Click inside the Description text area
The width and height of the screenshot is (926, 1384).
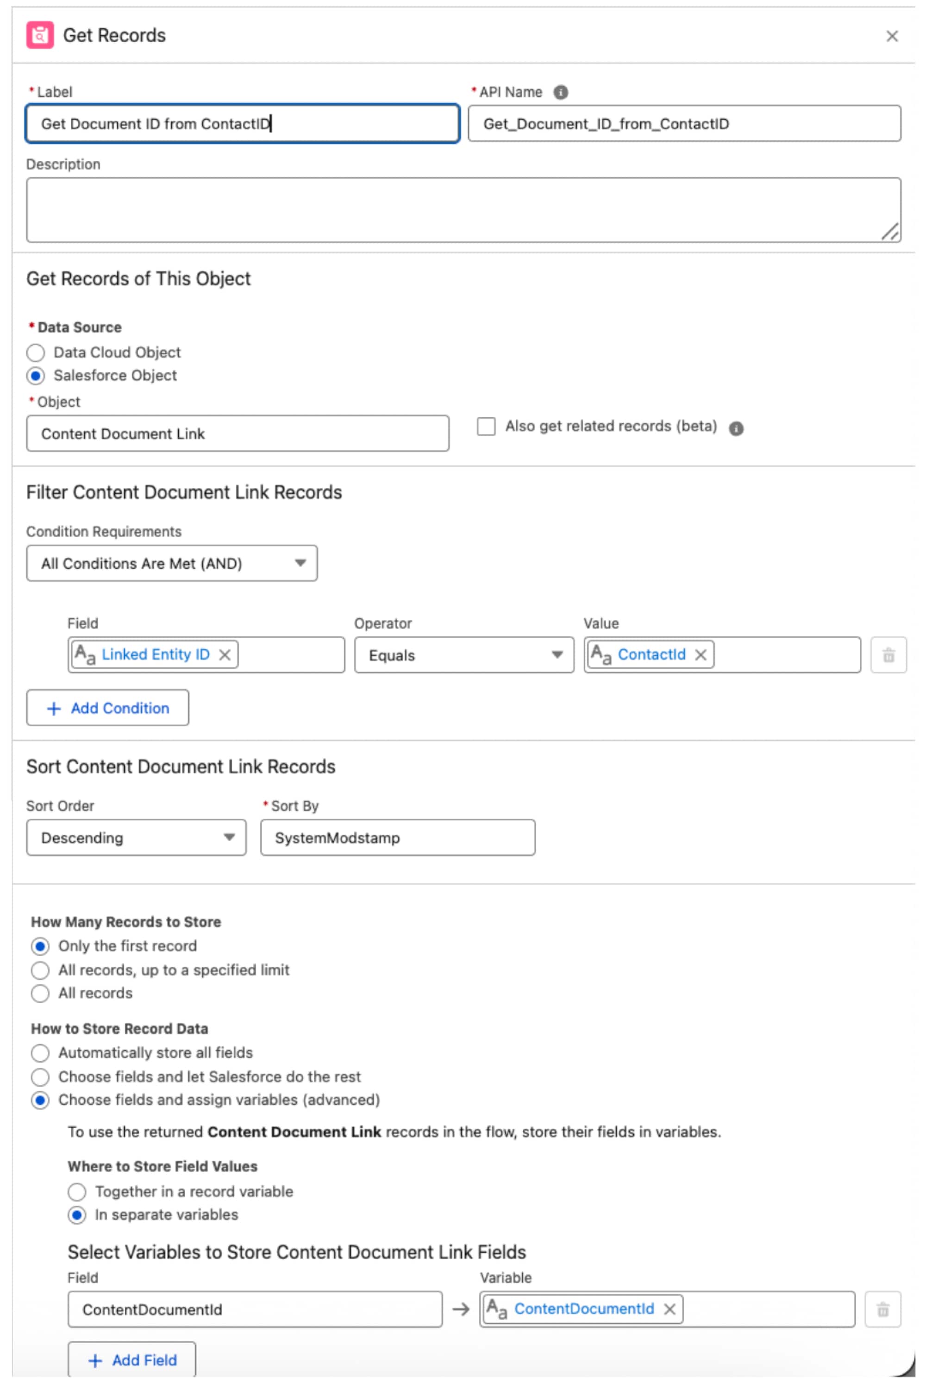[463, 210]
